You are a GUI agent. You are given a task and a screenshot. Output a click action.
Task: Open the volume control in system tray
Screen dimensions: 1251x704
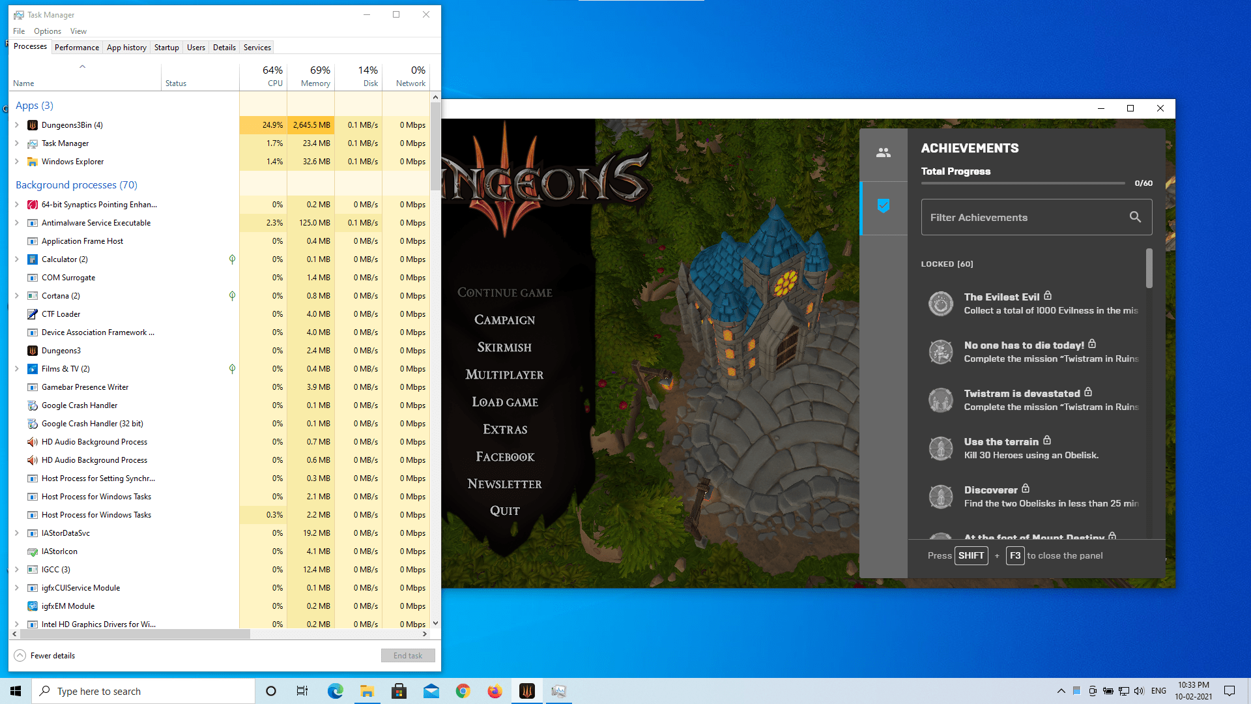[1139, 691]
